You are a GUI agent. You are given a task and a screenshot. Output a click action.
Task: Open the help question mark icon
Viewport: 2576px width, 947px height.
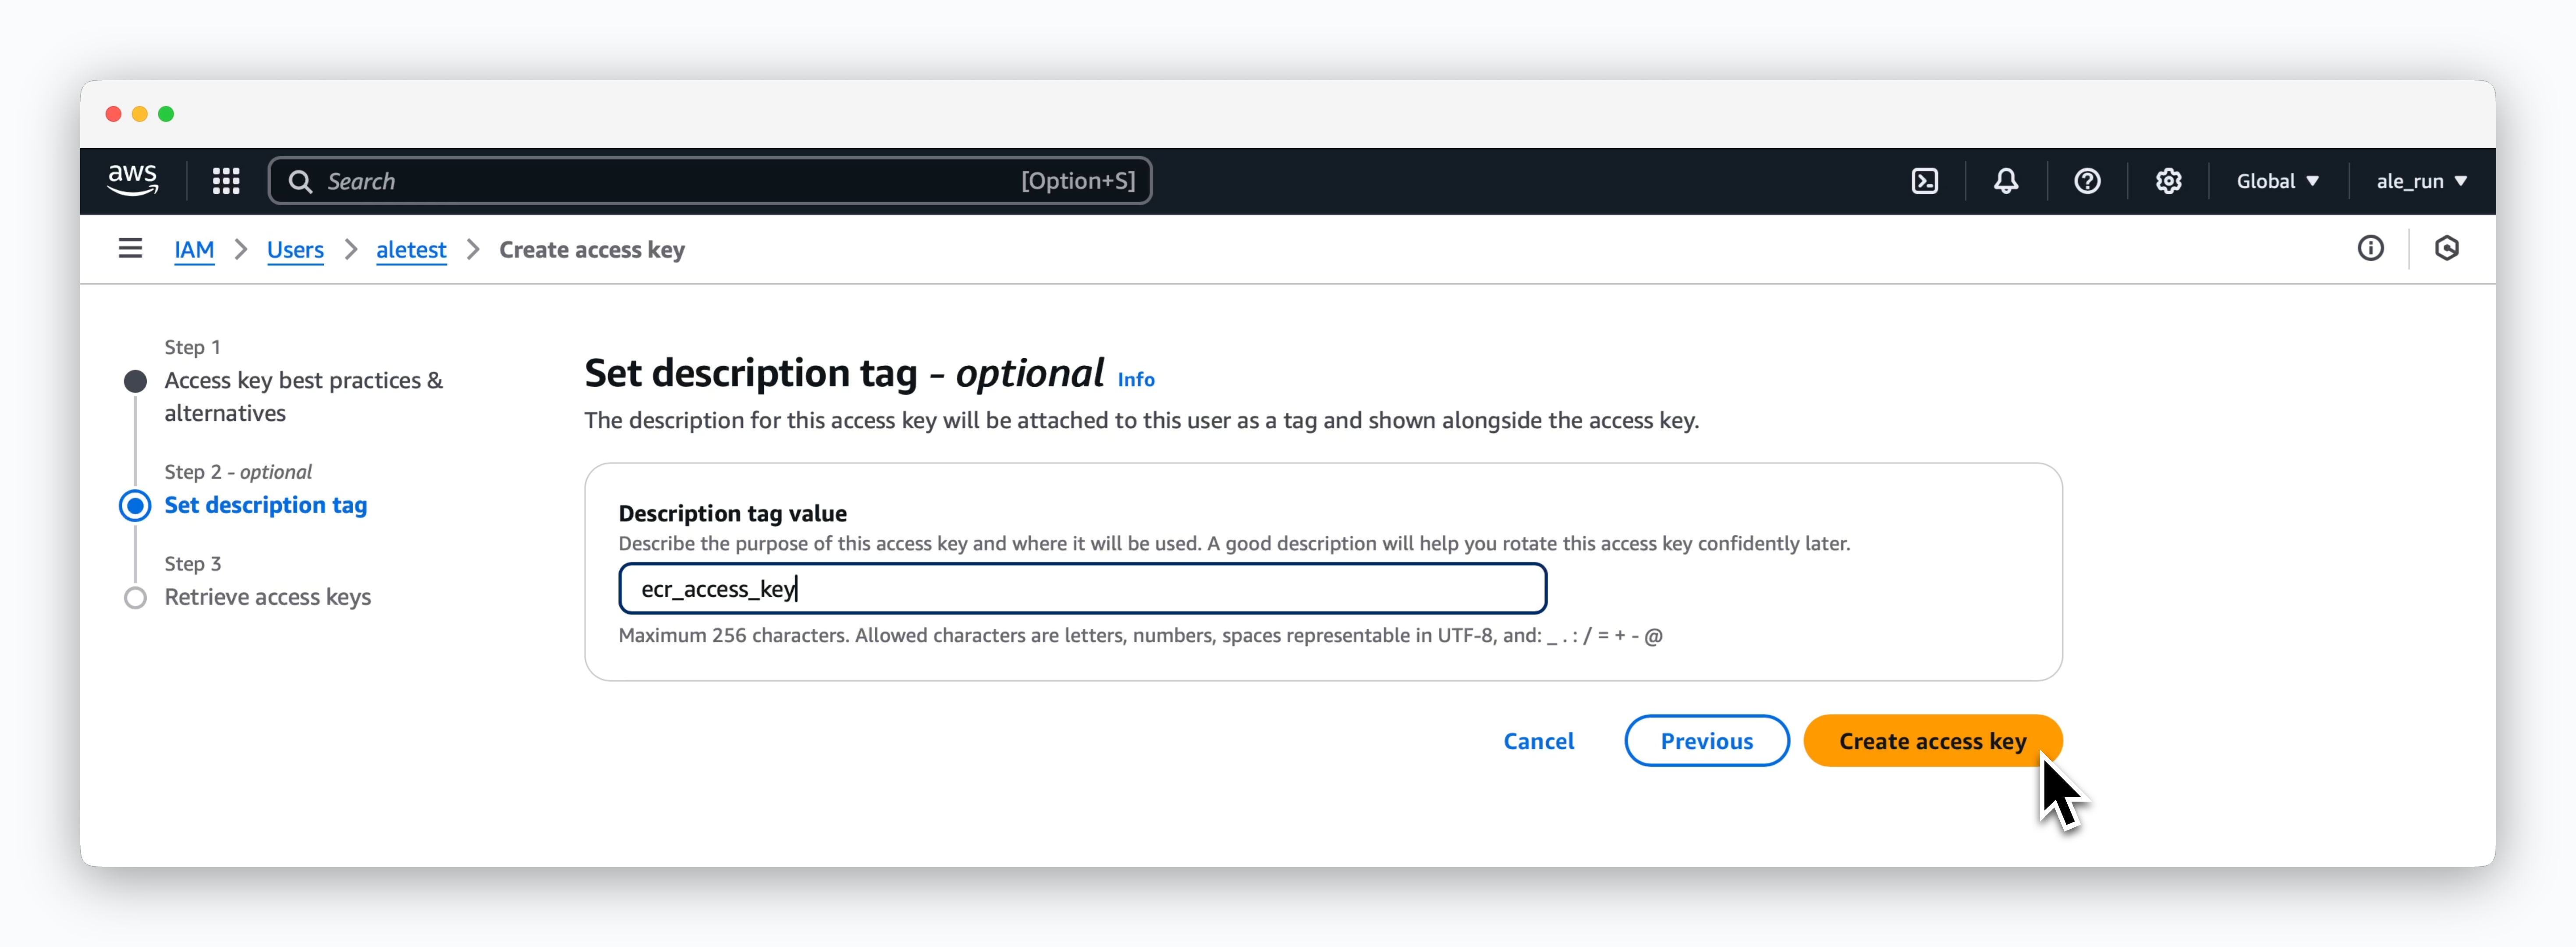[2086, 181]
